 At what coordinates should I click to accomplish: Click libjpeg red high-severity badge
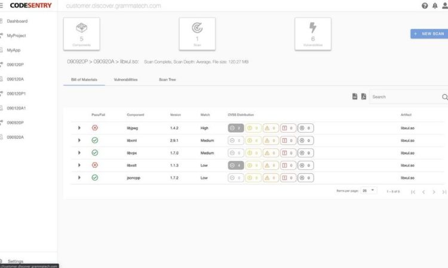(288, 128)
